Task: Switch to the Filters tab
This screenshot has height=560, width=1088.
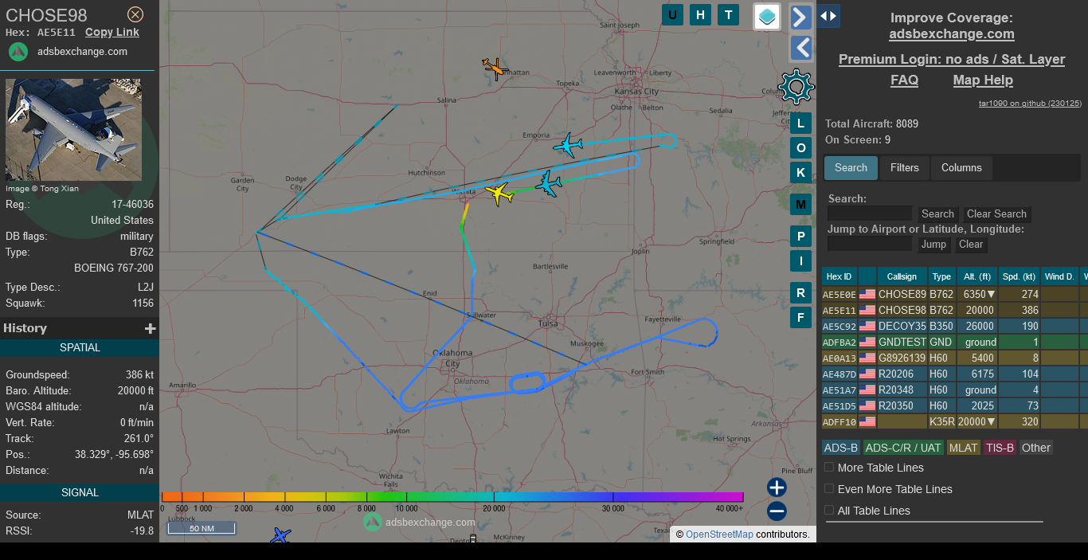Action: 904,167
